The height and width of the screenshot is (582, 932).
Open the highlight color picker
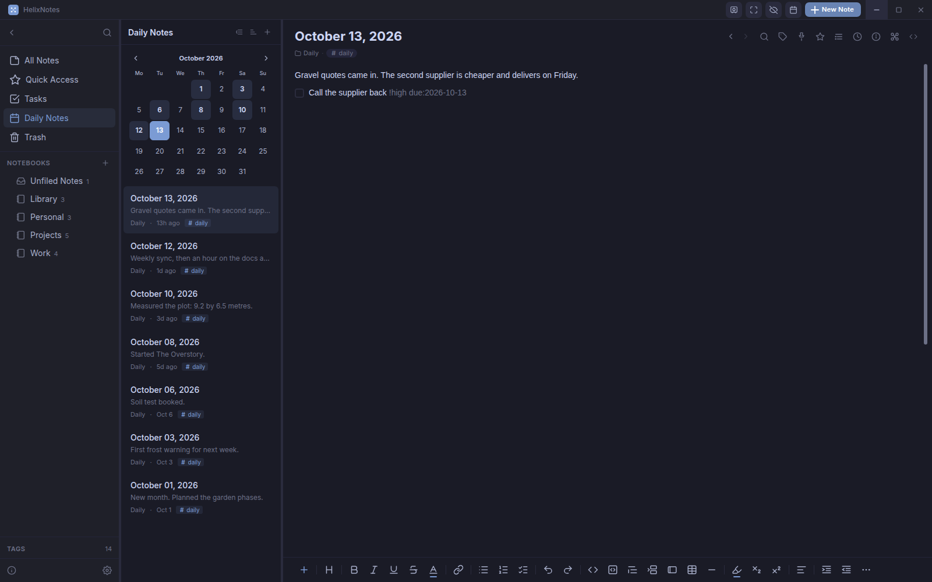click(737, 570)
